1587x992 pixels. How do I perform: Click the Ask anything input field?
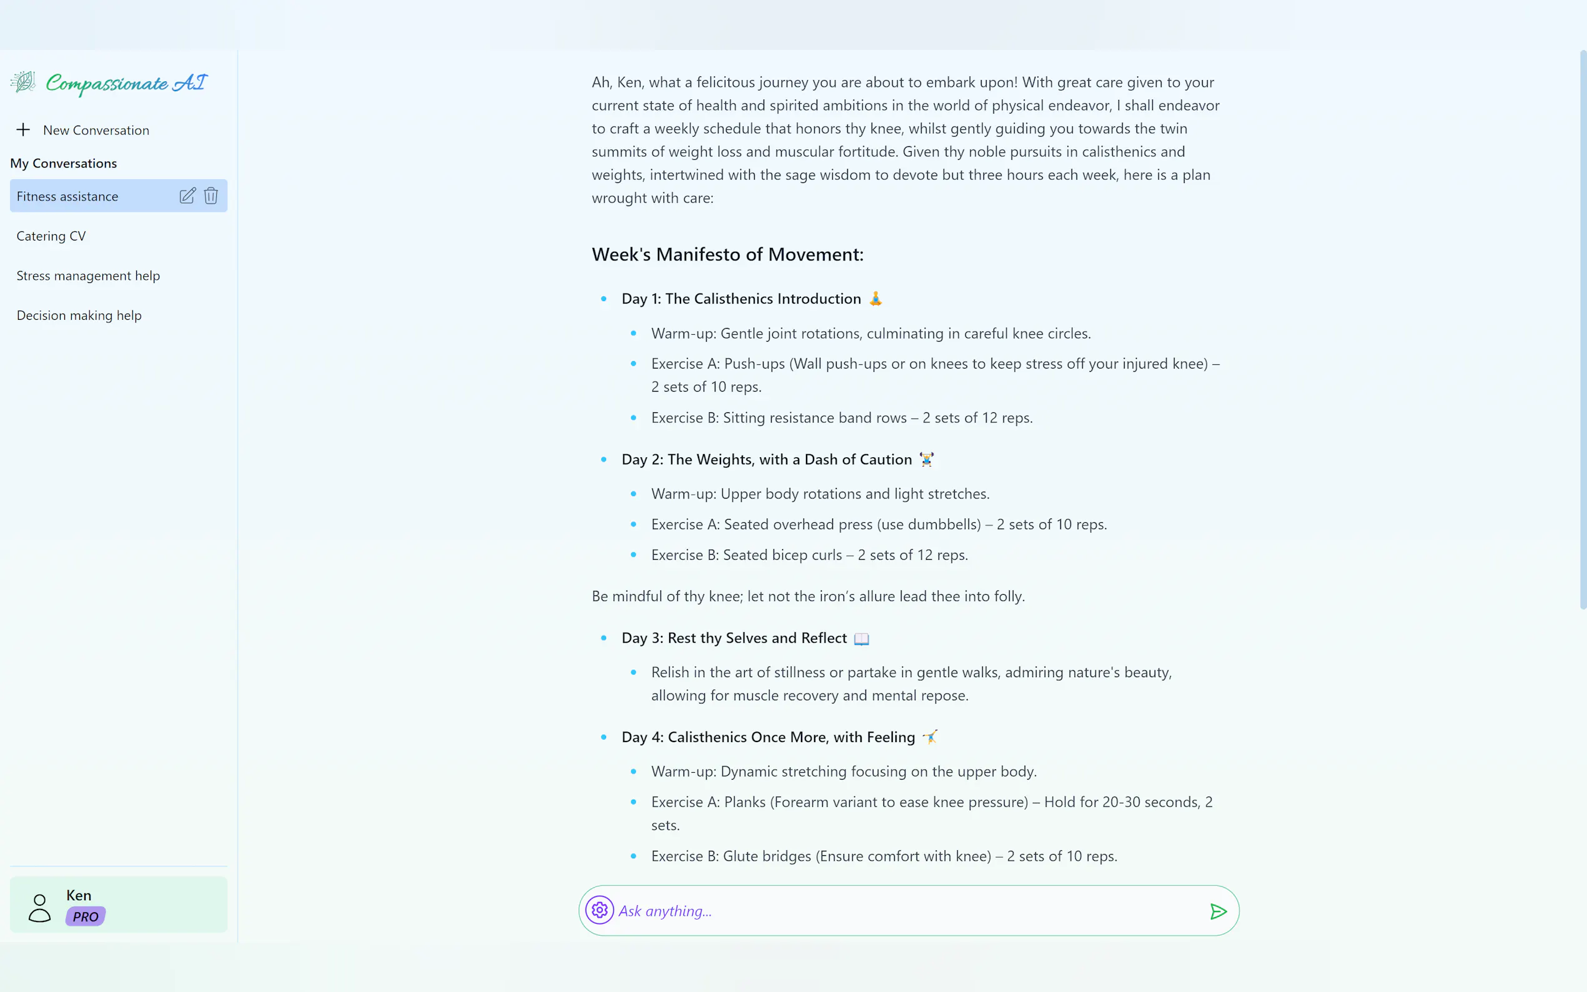[905, 911]
